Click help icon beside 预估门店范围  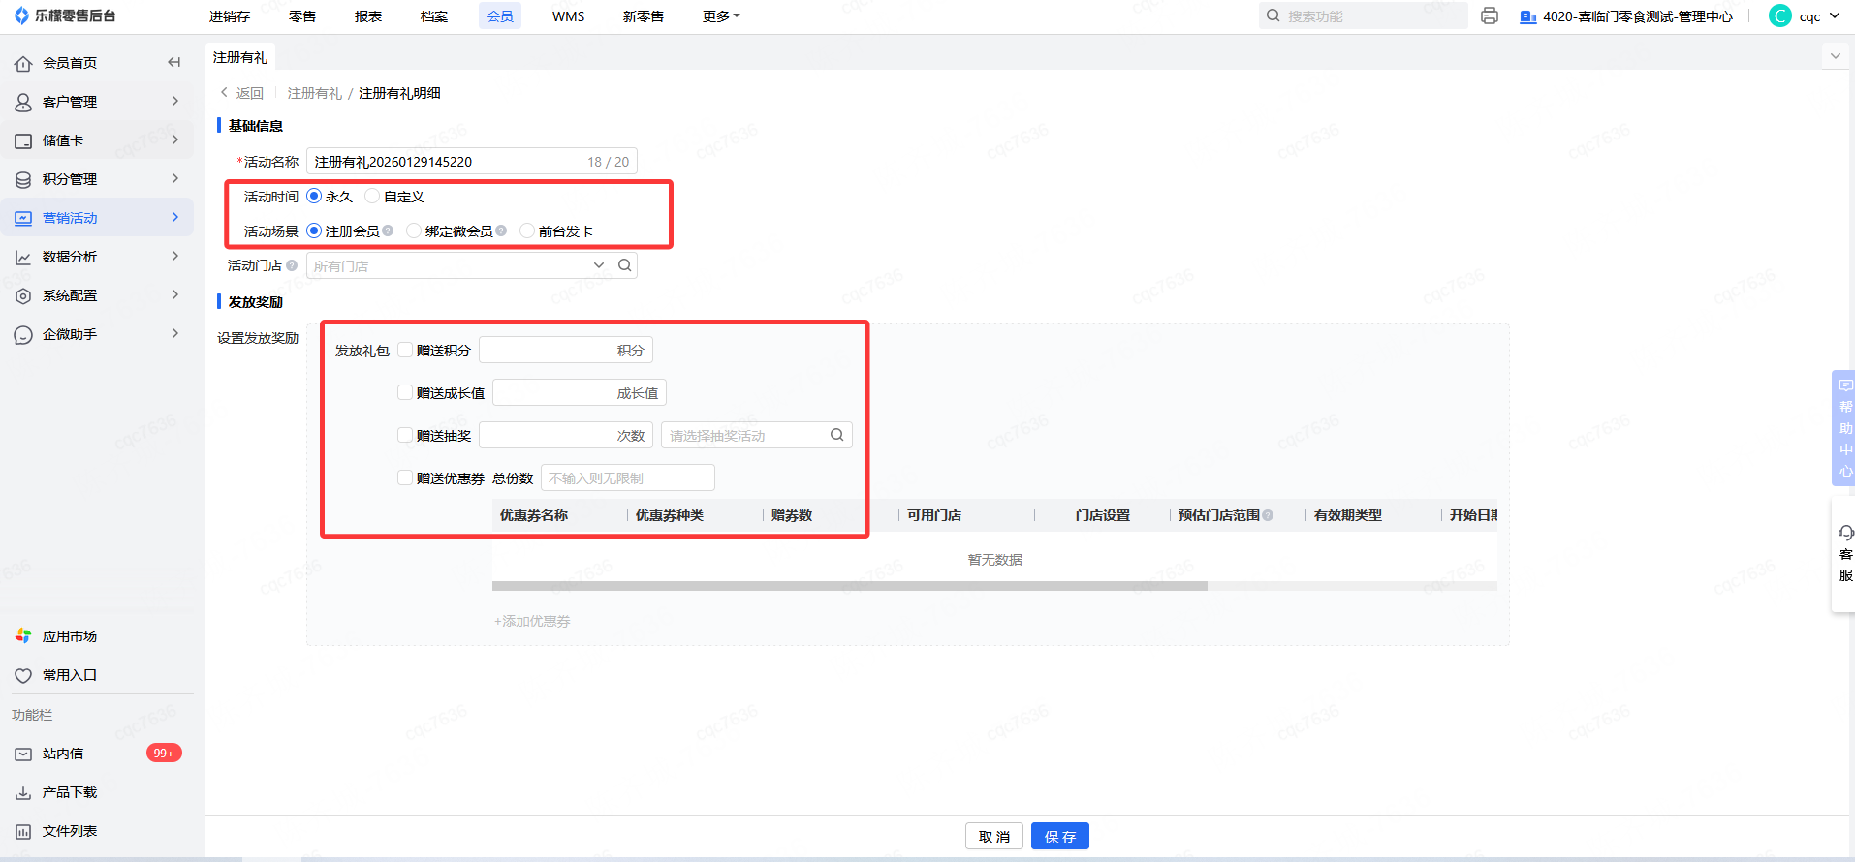tap(1268, 515)
